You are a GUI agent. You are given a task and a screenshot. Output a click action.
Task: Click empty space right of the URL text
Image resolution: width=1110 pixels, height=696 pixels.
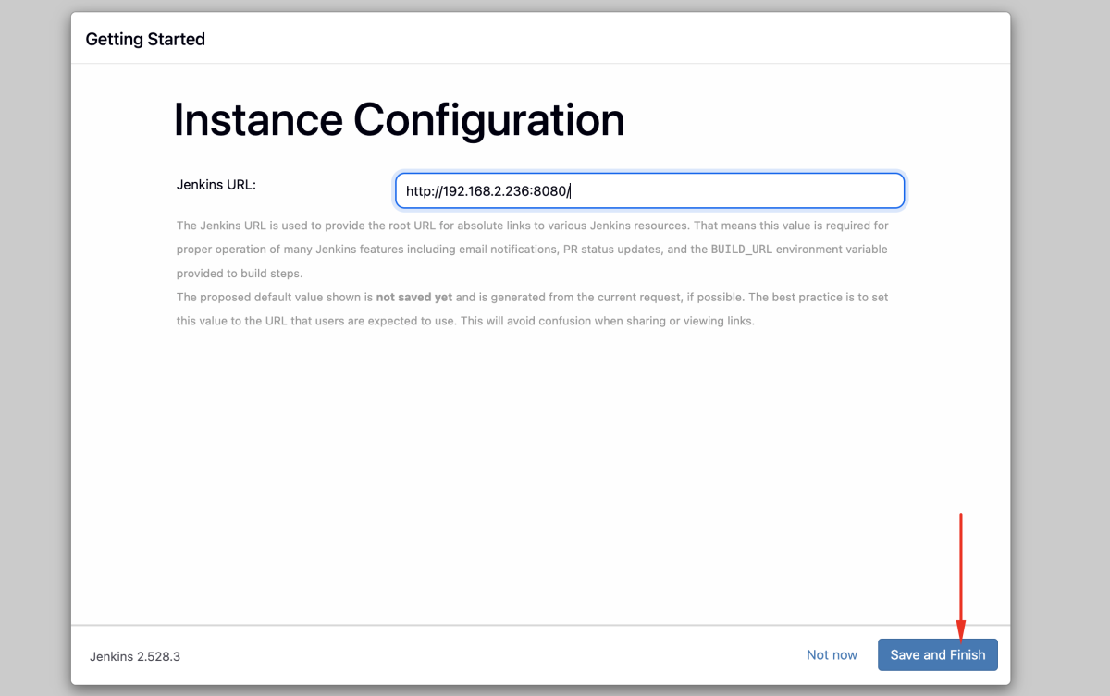point(740,191)
